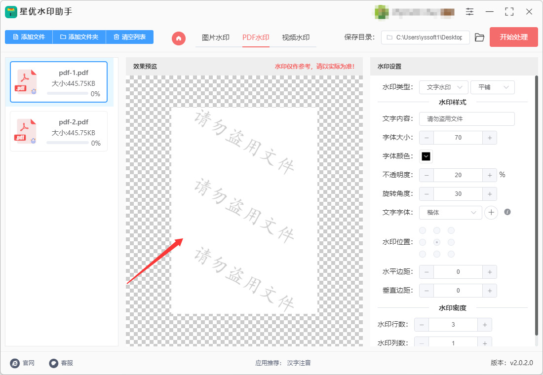Select the center watermark position radio
543x375 pixels.
point(437,242)
